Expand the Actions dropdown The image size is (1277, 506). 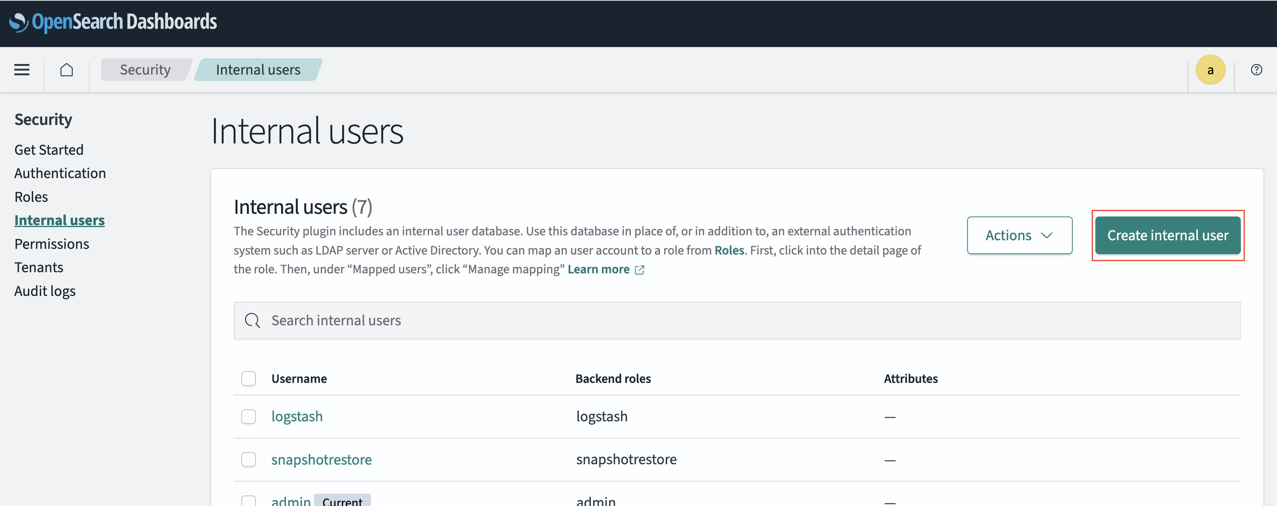pos(1019,235)
